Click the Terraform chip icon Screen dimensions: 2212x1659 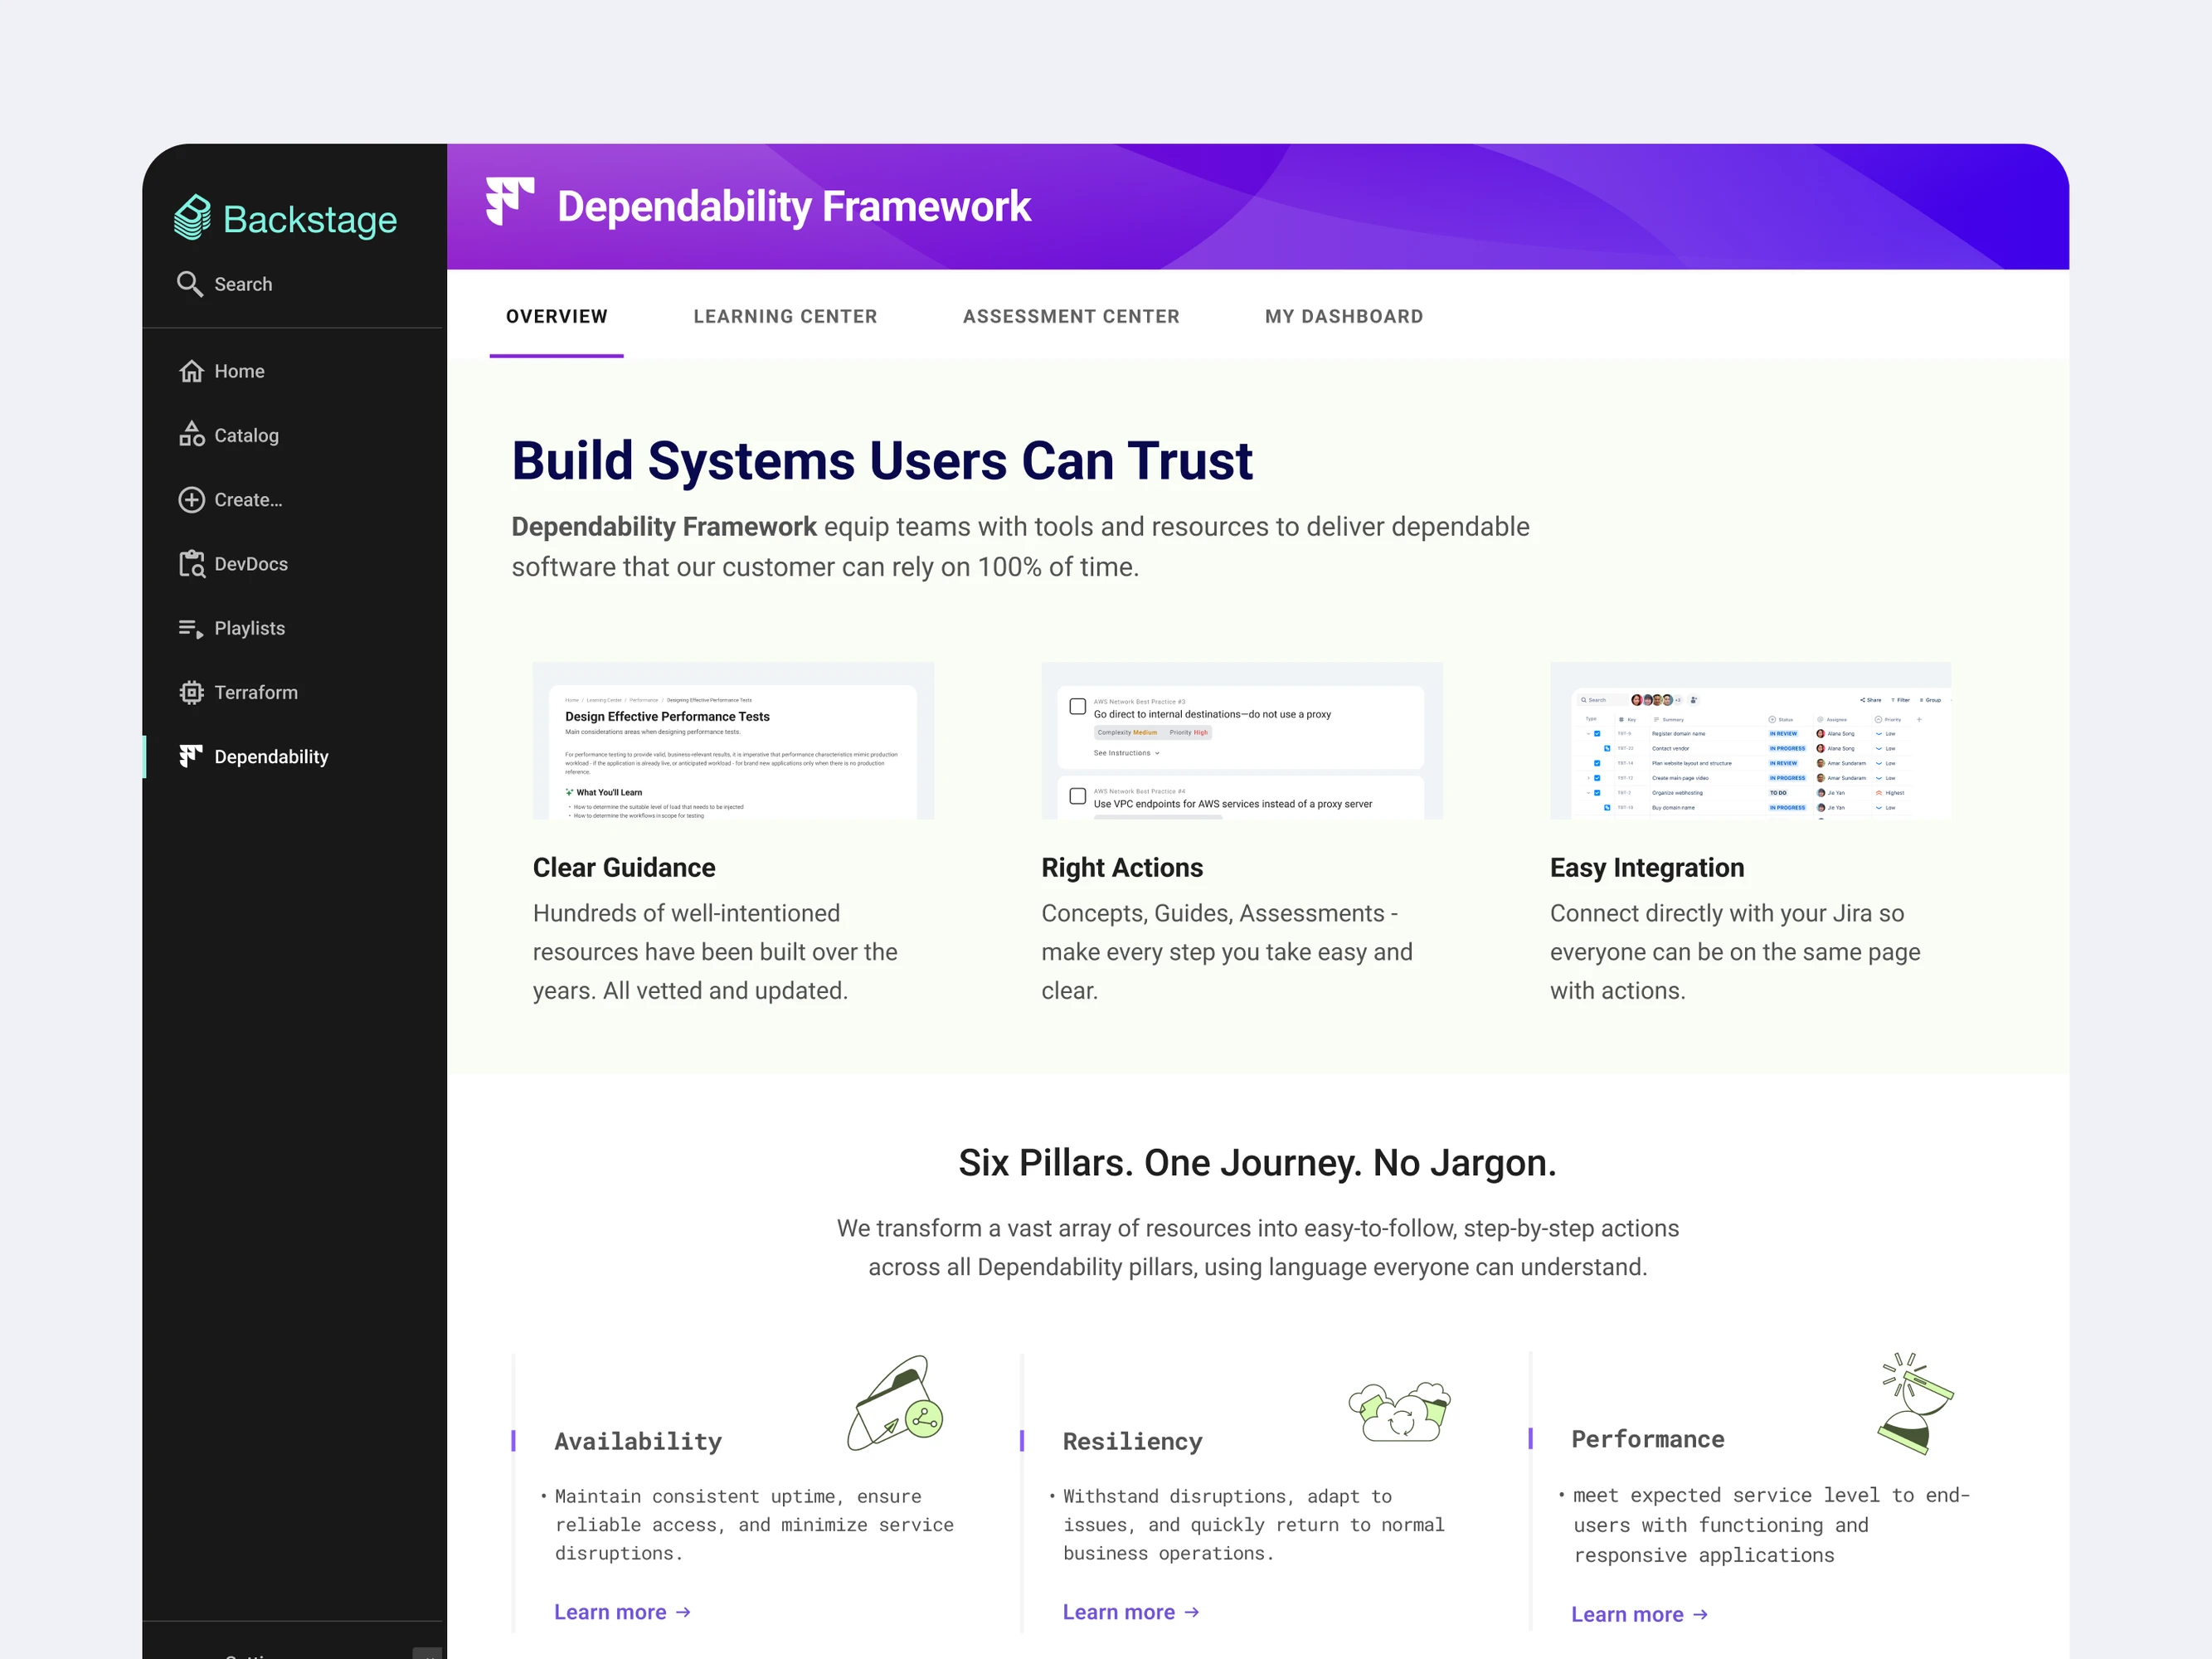(x=191, y=692)
